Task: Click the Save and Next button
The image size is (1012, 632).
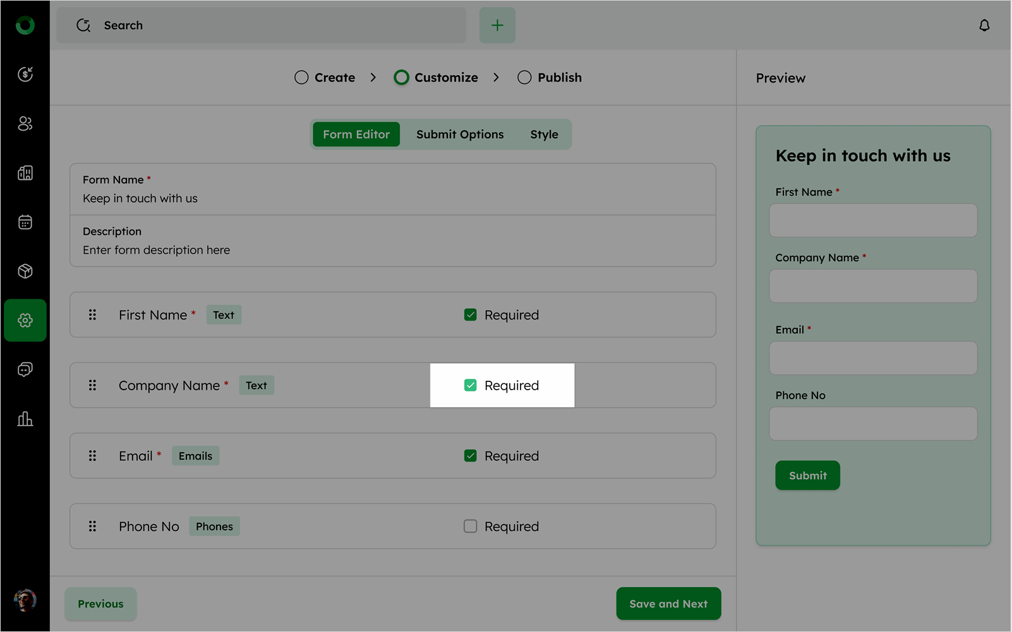Action: coord(668,604)
